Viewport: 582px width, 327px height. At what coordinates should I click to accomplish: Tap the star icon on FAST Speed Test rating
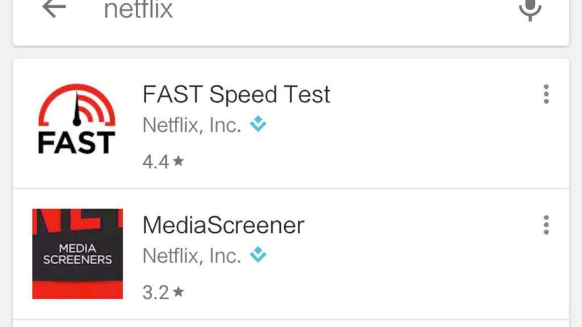click(x=178, y=161)
